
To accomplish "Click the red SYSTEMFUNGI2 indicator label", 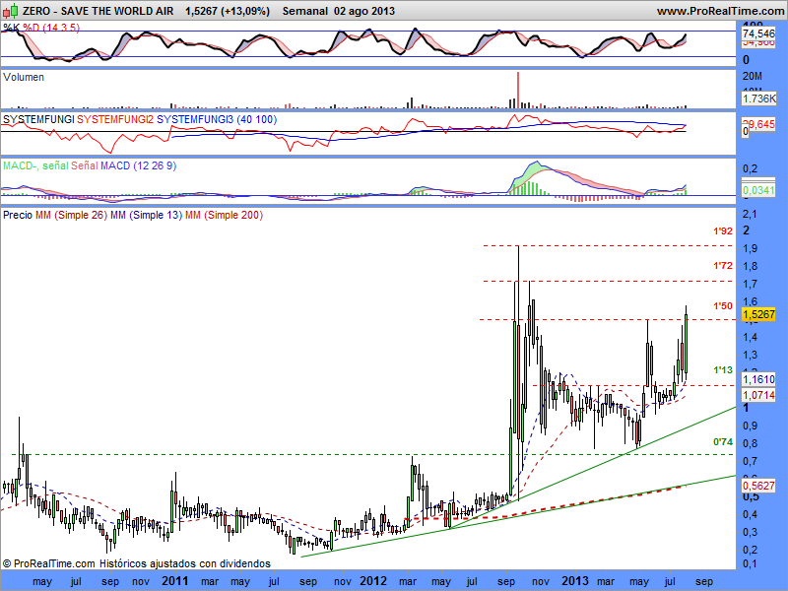I will point(115,119).
